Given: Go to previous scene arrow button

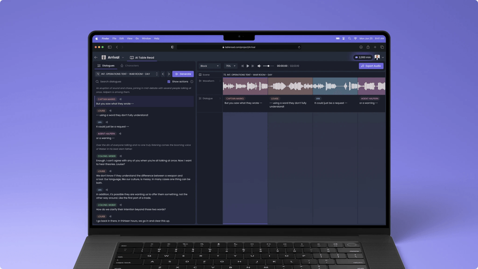Looking at the screenshot, I should (x=163, y=74).
